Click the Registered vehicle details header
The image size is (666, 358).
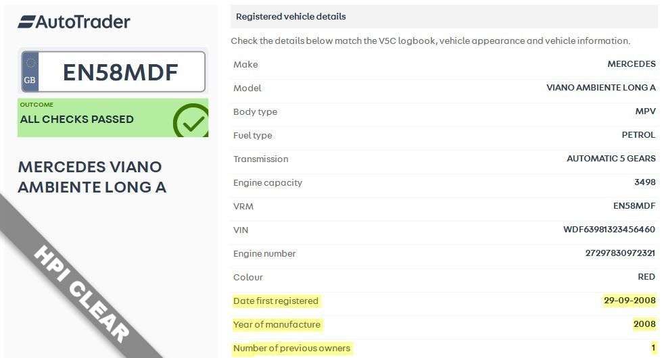click(x=291, y=16)
